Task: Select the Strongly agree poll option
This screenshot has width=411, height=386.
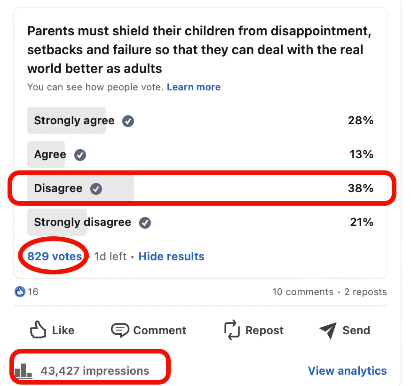Action: click(74, 121)
